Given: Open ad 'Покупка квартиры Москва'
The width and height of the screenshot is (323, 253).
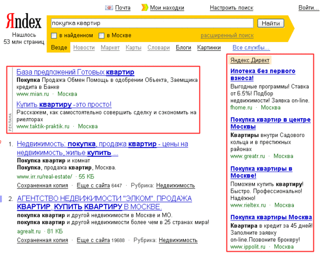Looking at the screenshot, I should pos(271,217).
